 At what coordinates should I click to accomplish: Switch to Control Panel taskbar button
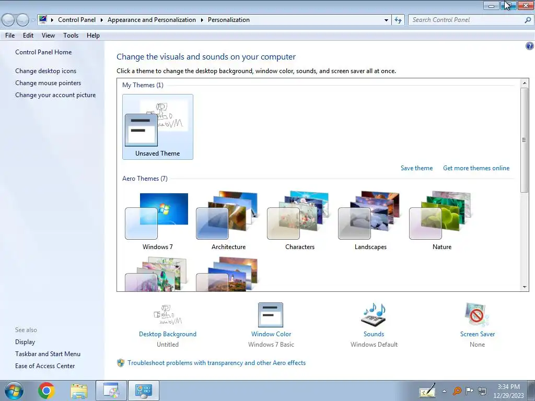[144, 391]
